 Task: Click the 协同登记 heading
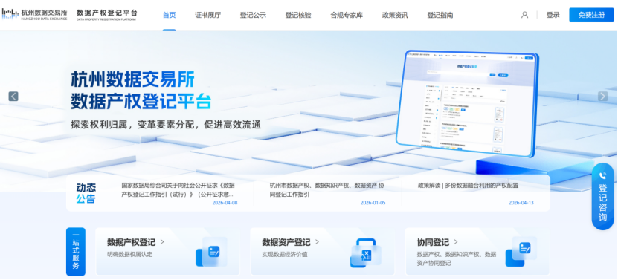(433, 242)
